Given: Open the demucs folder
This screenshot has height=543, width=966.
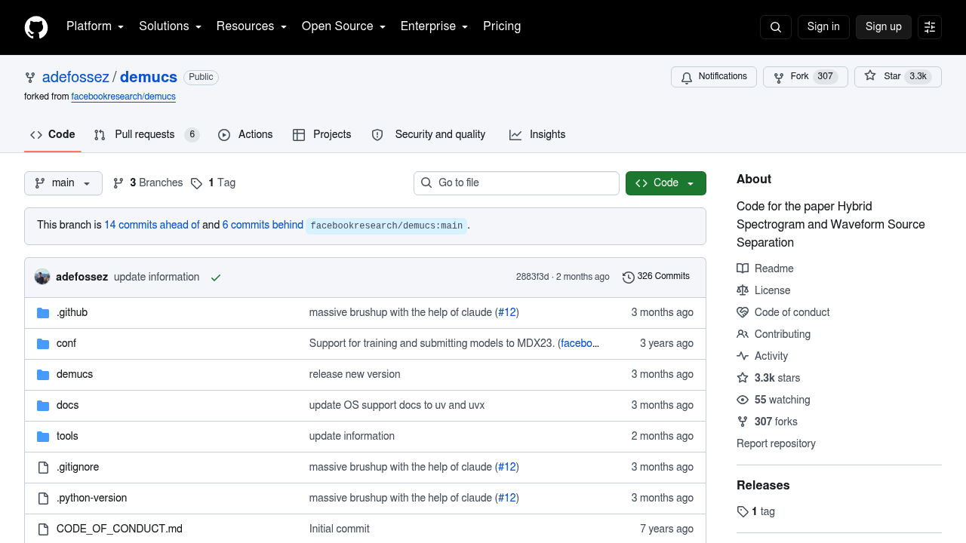Looking at the screenshot, I should (75, 374).
